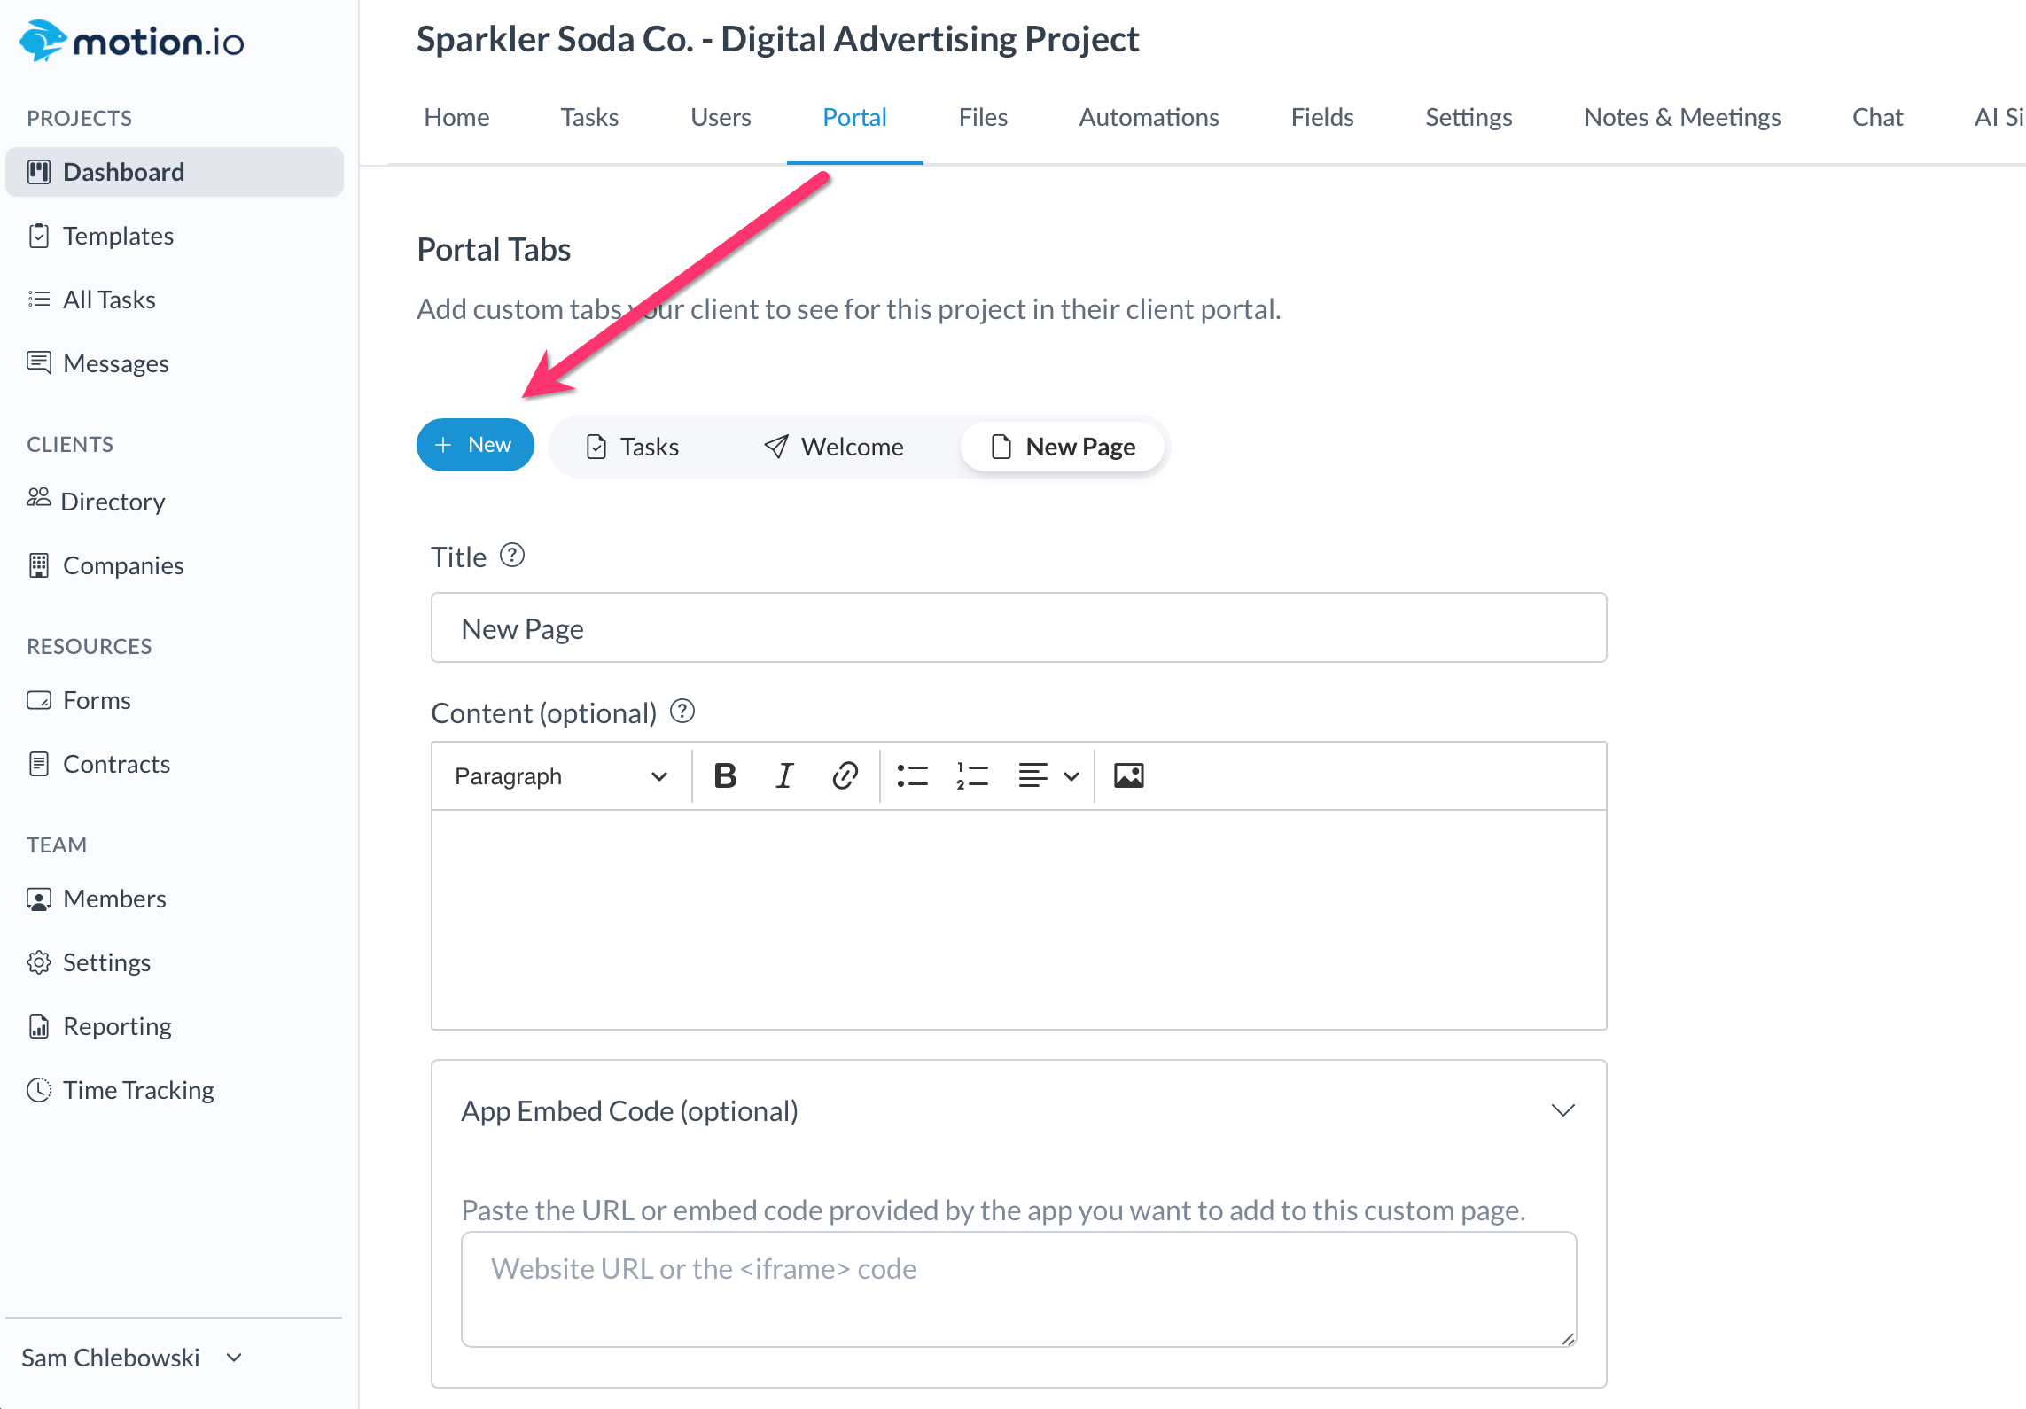Collapse the App Embed Code section
Image resolution: width=2026 pixels, height=1409 pixels.
(x=1563, y=1110)
